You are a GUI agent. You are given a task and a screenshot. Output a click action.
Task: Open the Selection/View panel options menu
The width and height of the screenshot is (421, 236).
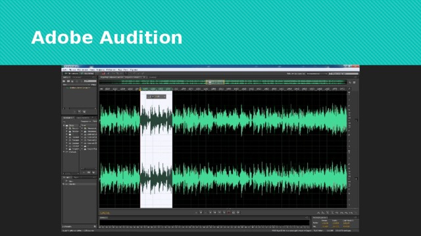click(356, 218)
